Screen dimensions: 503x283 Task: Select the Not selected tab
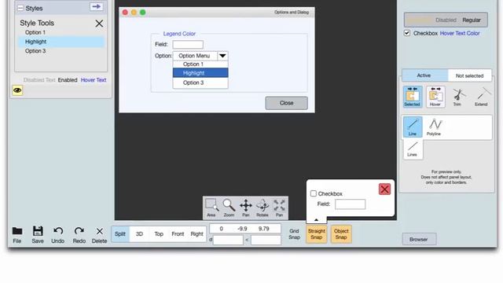click(x=470, y=75)
